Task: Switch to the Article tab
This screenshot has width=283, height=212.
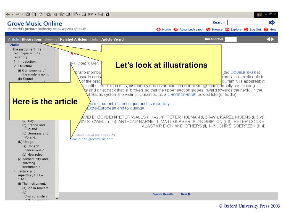Action: tap(13, 39)
